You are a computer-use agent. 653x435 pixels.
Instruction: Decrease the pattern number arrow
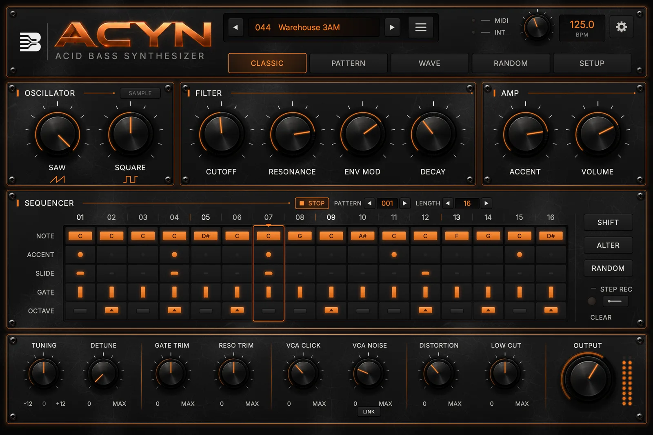(369, 203)
